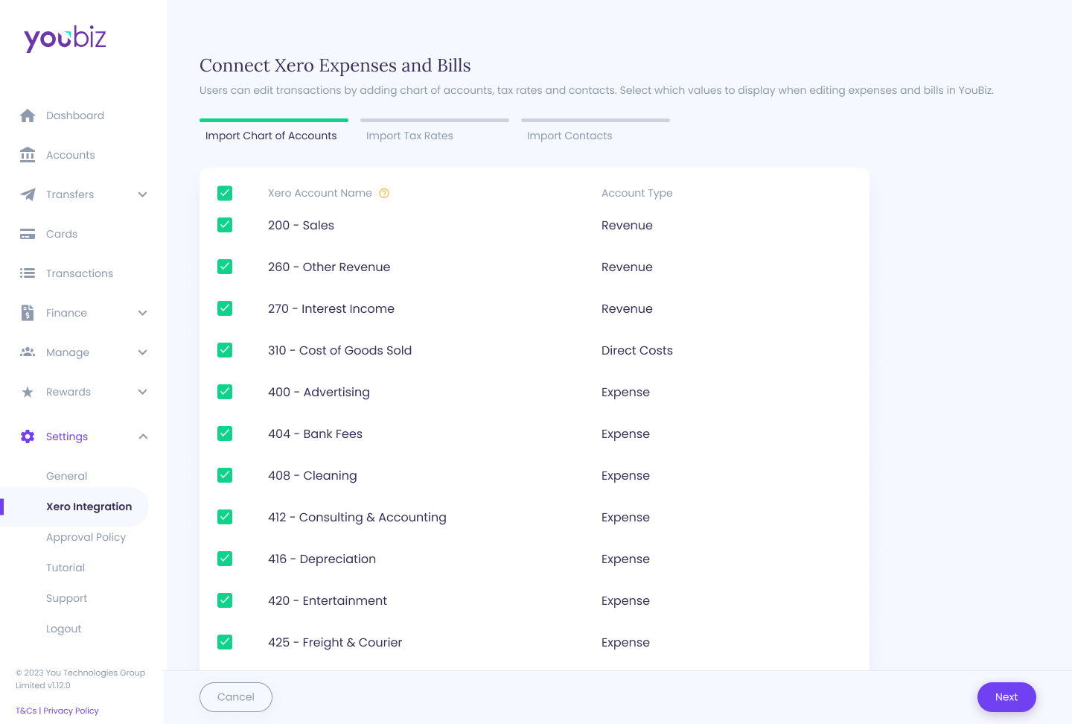Select the Transactions list icon
Viewport: 1072px width, 724px height.
pos(28,273)
